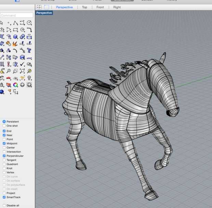
Task: Click into the Command input field
Action: pyautogui.click(x=17, y=15)
